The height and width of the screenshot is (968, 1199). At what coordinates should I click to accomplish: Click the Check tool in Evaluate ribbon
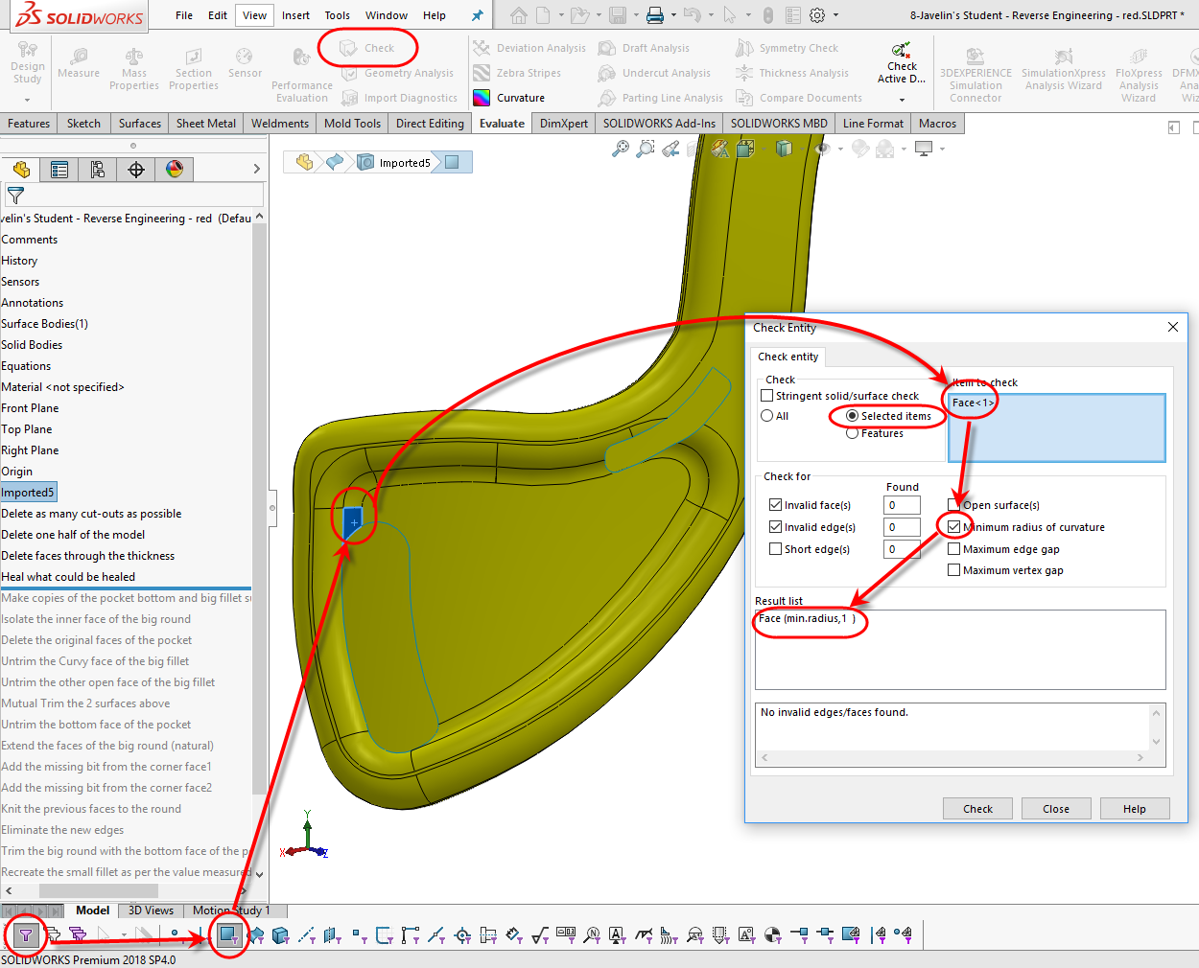point(368,48)
